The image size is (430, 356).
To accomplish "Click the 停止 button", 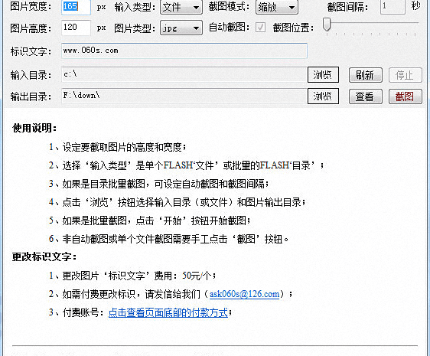I will coord(405,75).
